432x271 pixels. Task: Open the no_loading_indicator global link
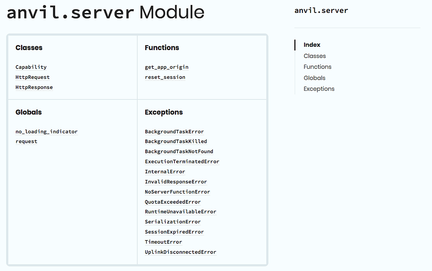point(46,132)
